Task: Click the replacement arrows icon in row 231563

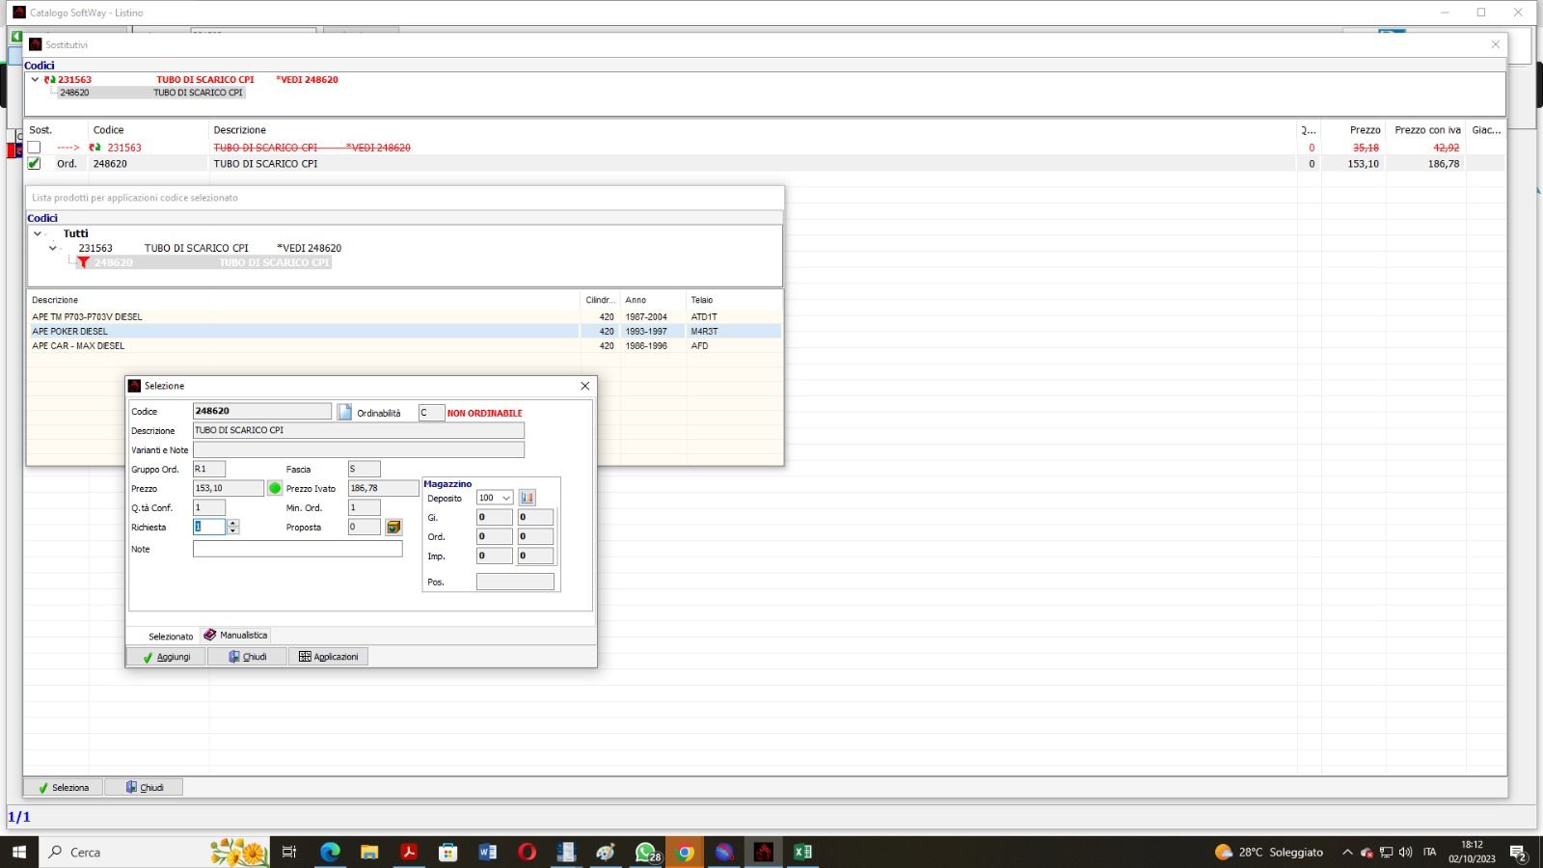Action: pyautogui.click(x=95, y=148)
